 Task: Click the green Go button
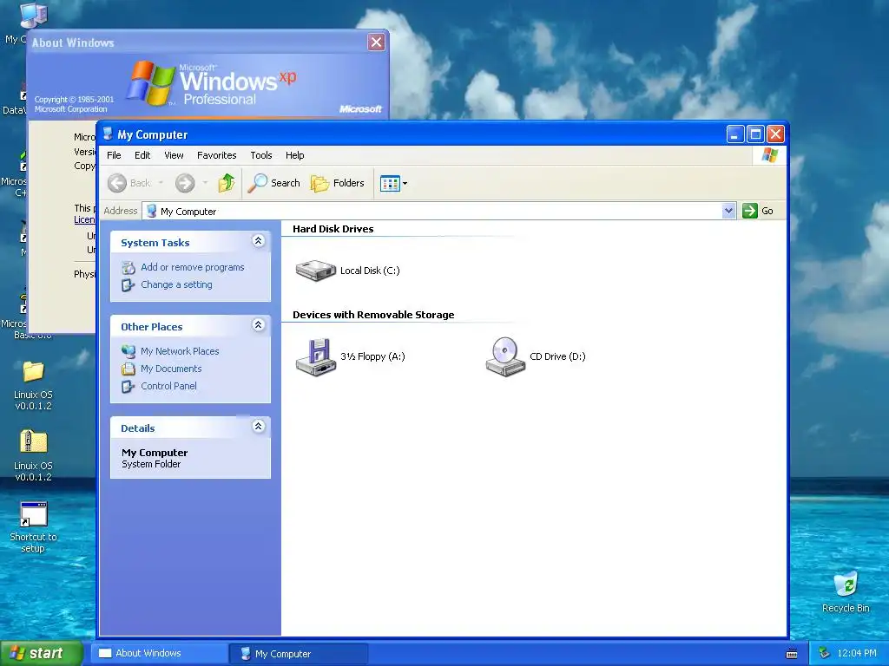pos(758,211)
